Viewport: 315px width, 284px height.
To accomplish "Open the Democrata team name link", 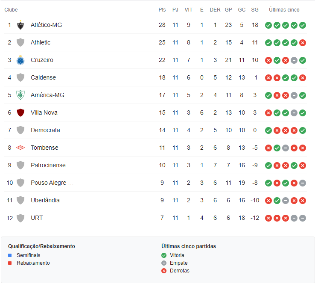I will click(x=45, y=130).
